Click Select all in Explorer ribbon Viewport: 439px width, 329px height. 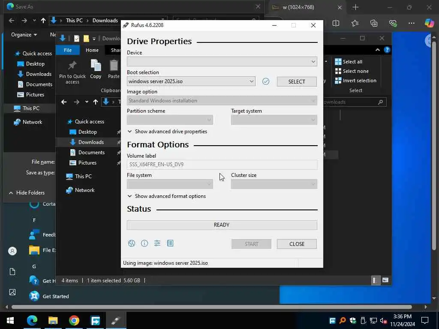(x=349, y=62)
